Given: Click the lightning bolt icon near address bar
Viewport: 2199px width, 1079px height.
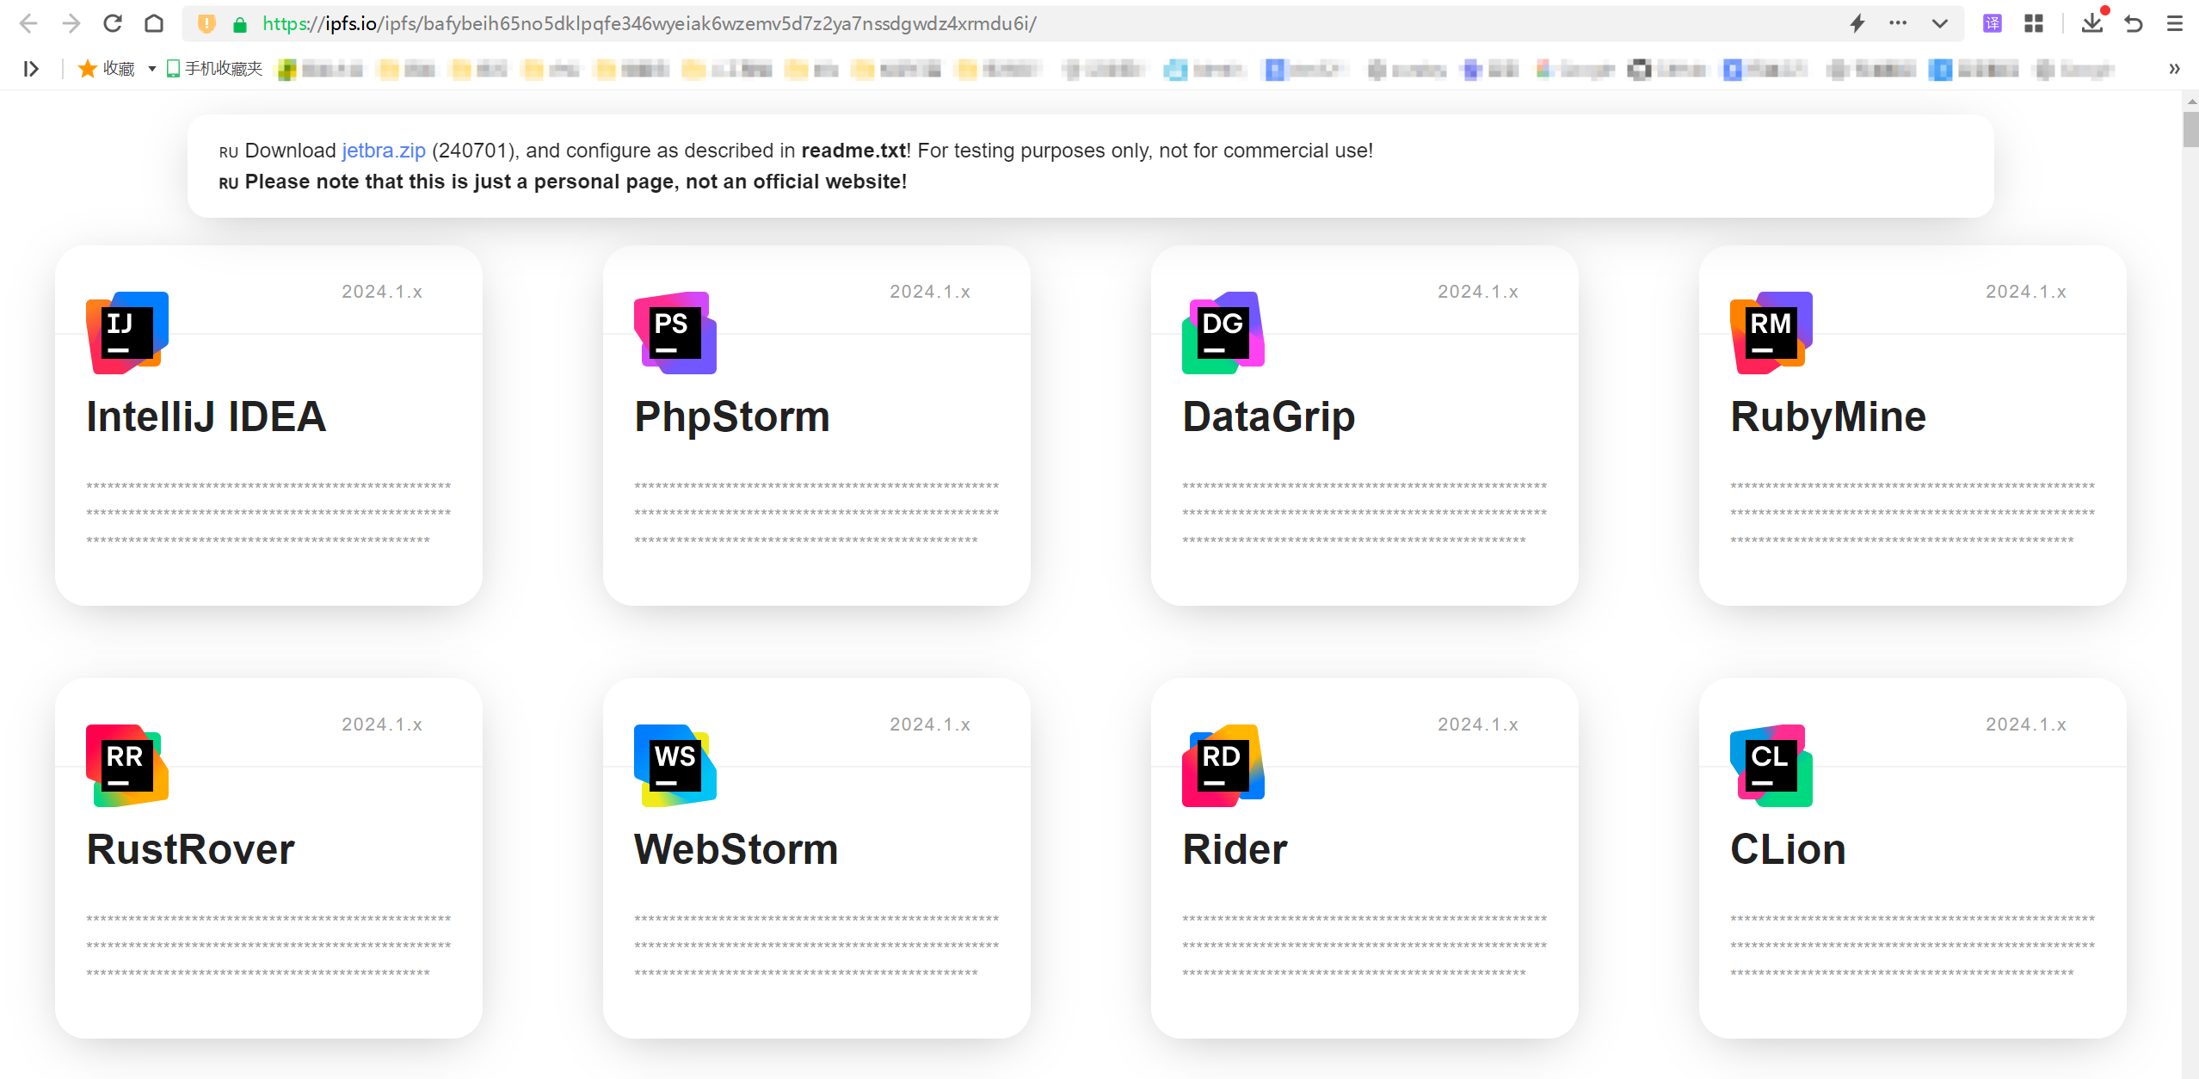Looking at the screenshot, I should click(1855, 23).
